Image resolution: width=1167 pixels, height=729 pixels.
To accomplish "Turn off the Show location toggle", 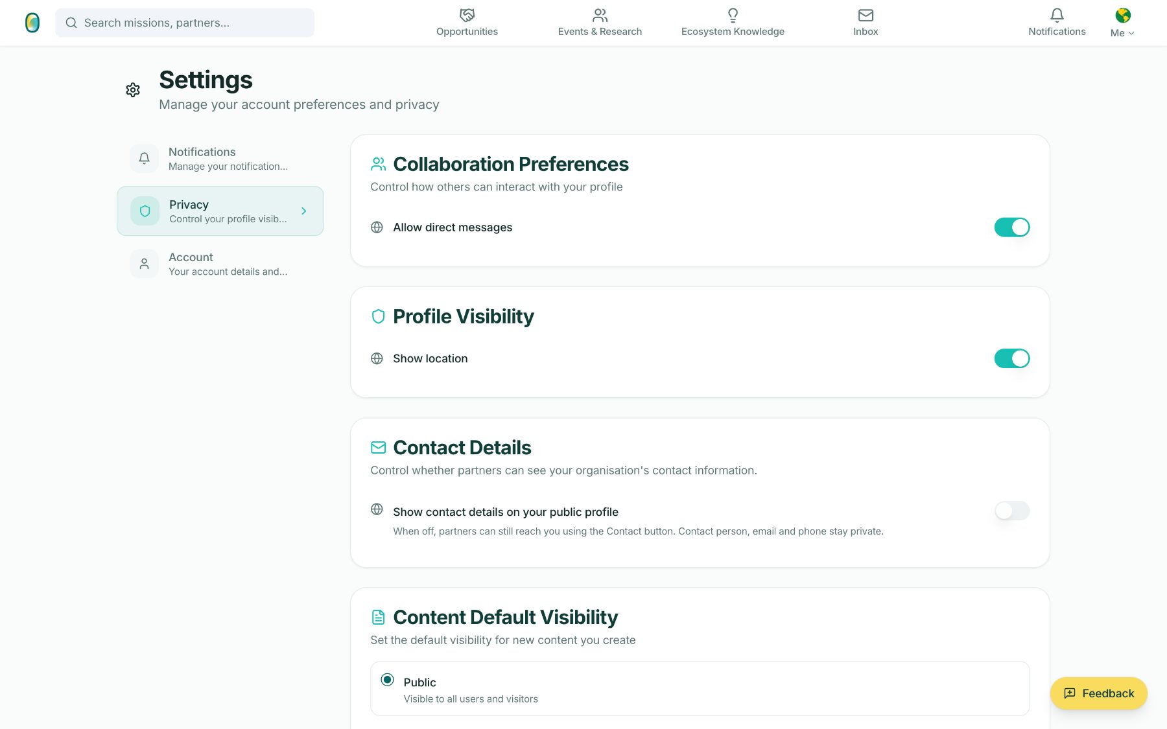I will (1011, 358).
